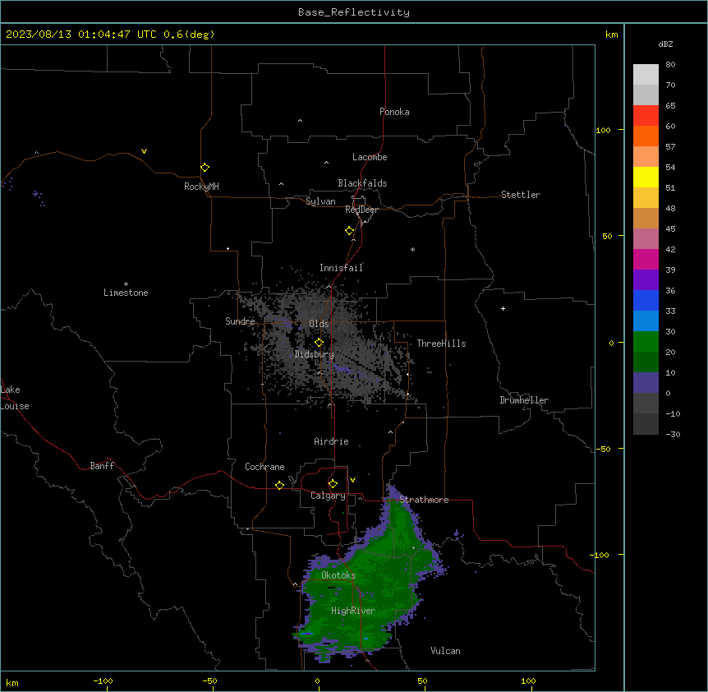708x692 pixels.
Task: Click the Airdrie label
Action: pos(331,441)
